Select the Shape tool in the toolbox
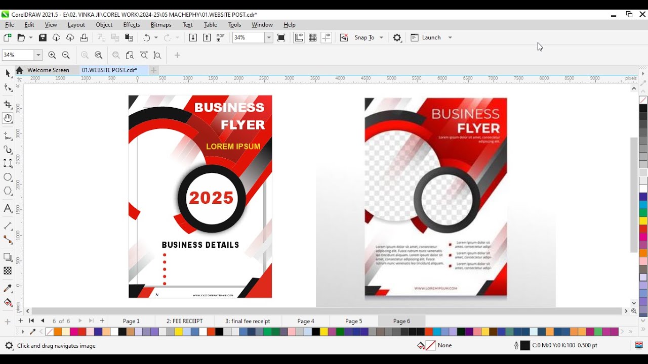The width and height of the screenshot is (648, 364). [x=8, y=88]
